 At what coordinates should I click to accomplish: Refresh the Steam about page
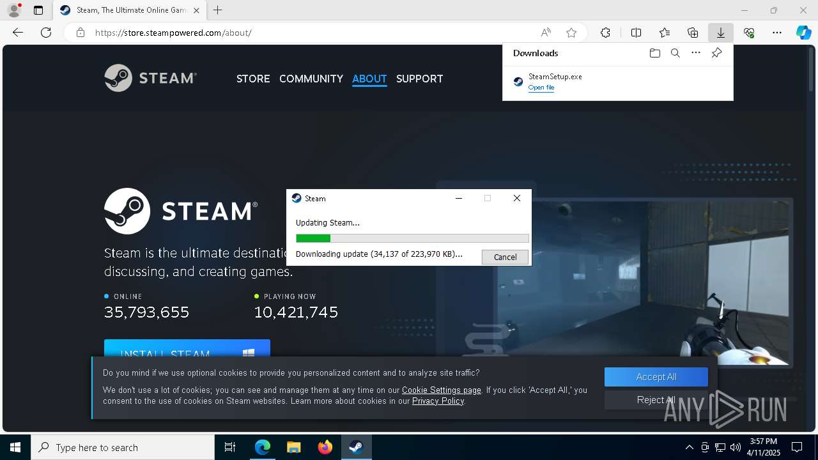tap(46, 33)
